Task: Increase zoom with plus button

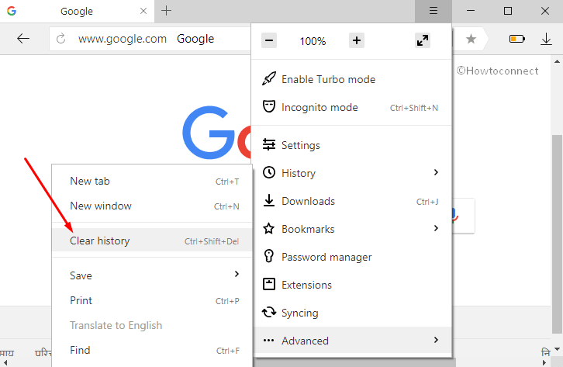Action: pos(357,40)
